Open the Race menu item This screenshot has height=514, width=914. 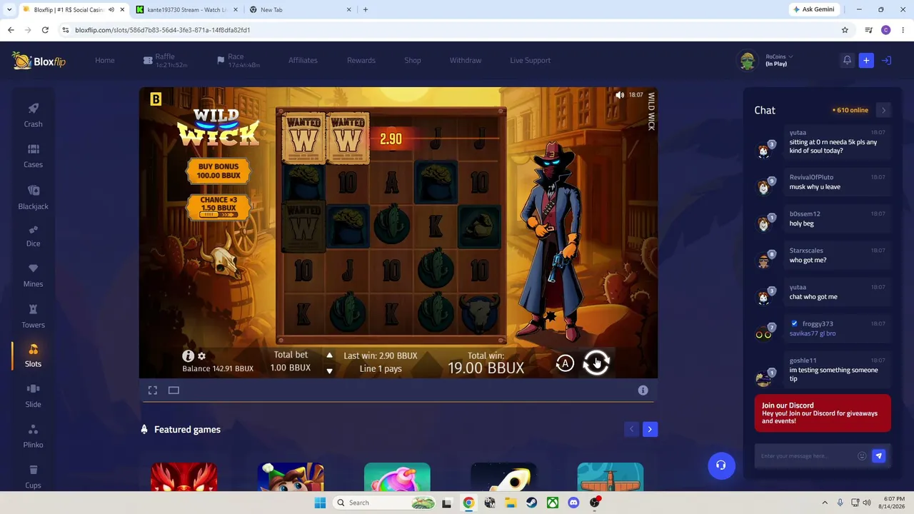tap(238, 61)
